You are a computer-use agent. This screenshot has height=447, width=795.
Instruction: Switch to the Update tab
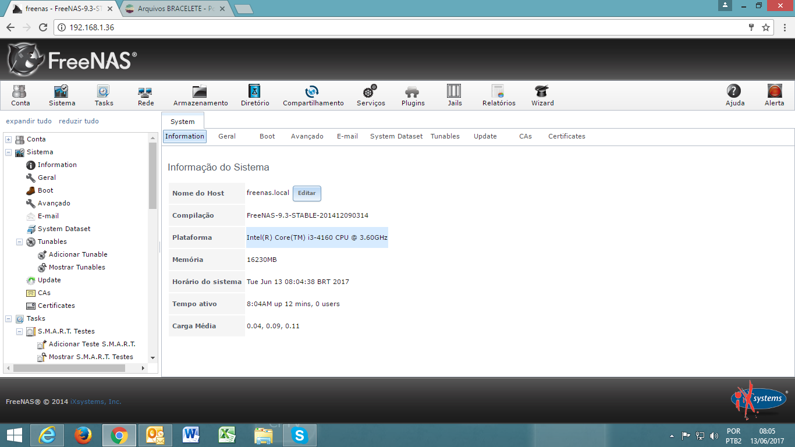pyautogui.click(x=485, y=136)
